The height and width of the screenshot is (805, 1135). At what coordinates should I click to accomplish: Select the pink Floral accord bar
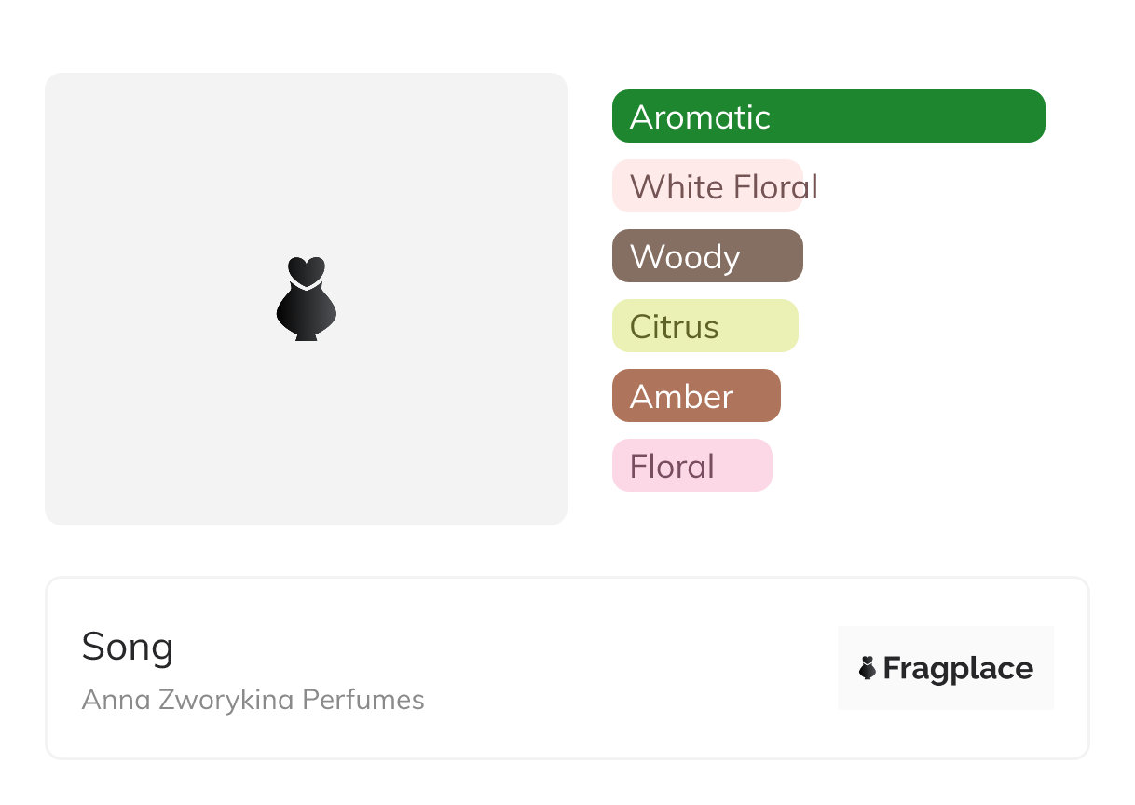click(744, 466)
